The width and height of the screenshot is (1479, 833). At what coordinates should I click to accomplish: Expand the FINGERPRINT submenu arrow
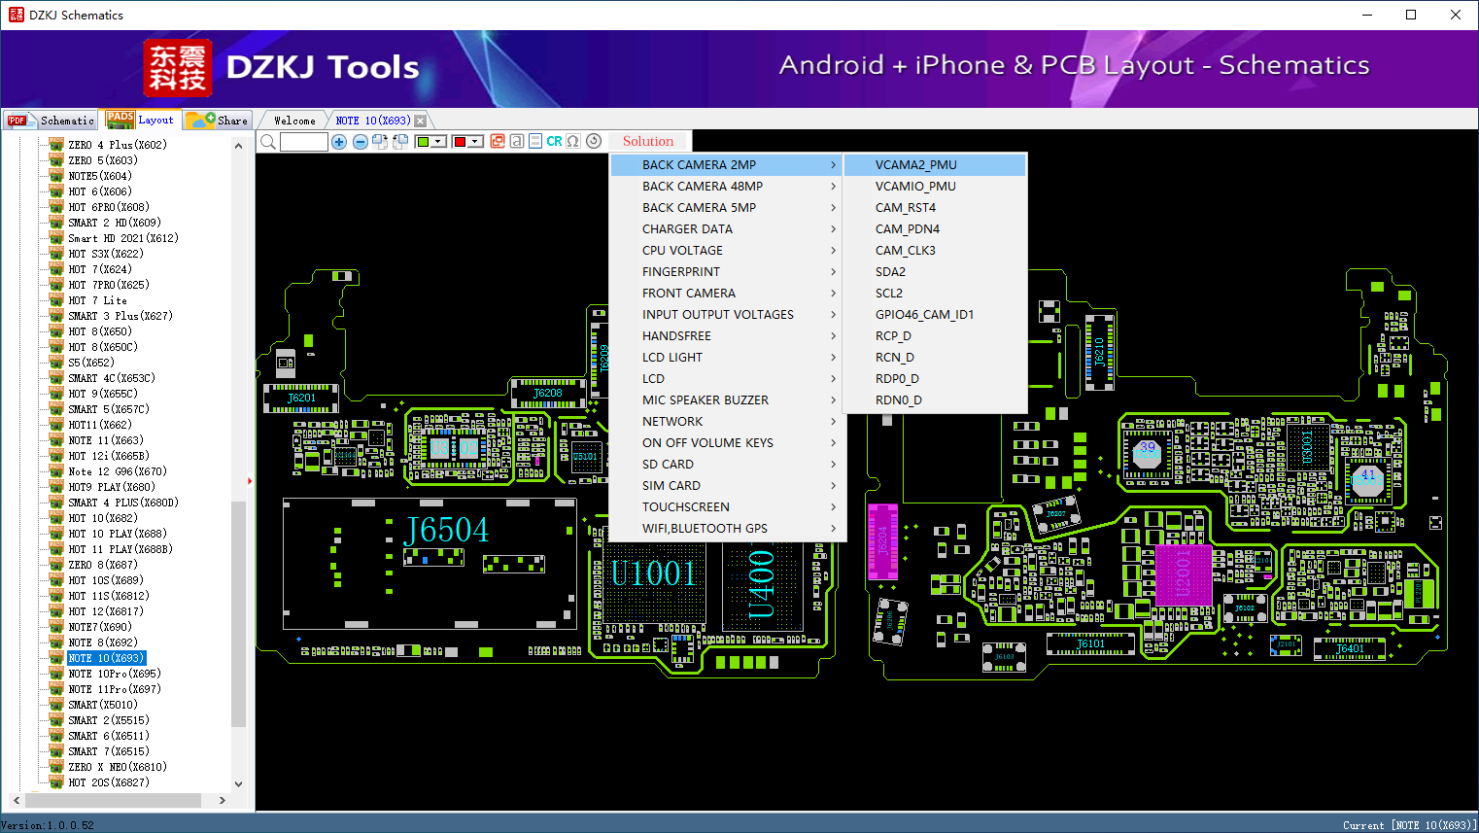tap(834, 272)
